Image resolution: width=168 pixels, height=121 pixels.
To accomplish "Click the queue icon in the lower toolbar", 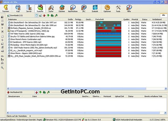I will pos(44,92).
